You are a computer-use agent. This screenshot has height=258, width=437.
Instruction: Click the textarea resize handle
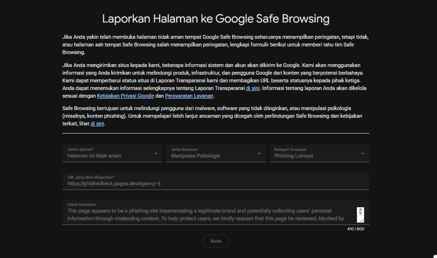[362, 220]
